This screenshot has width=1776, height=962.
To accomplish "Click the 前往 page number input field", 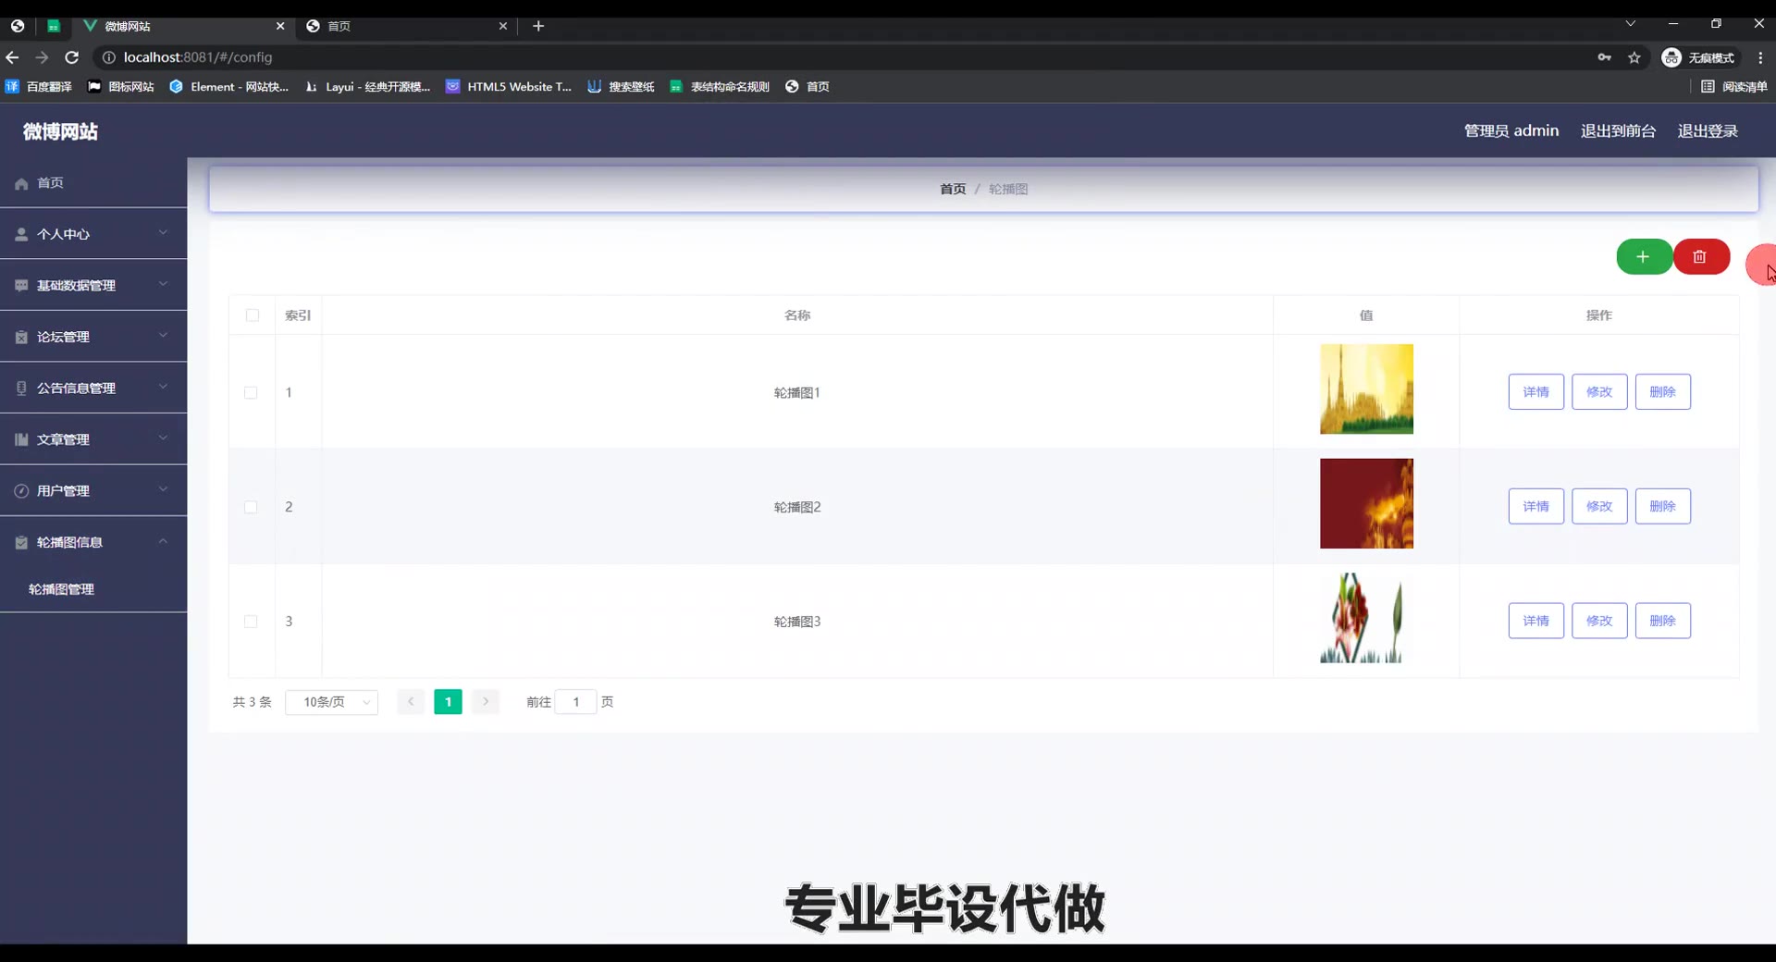I will (575, 702).
